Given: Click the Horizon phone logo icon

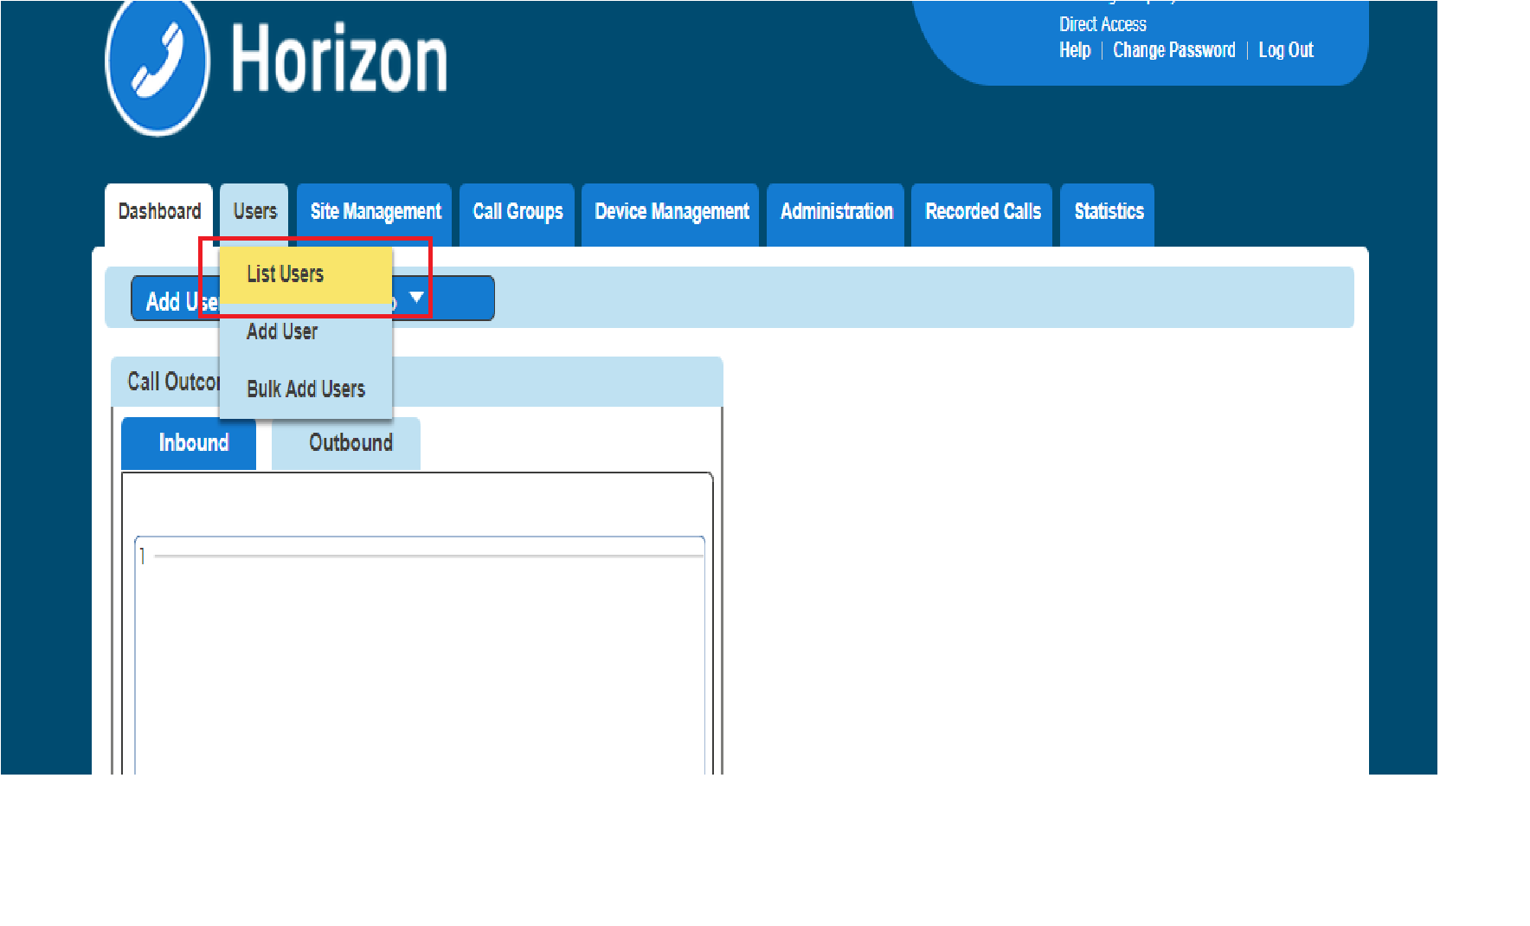Looking at the screenshot, I should point(157,66).
